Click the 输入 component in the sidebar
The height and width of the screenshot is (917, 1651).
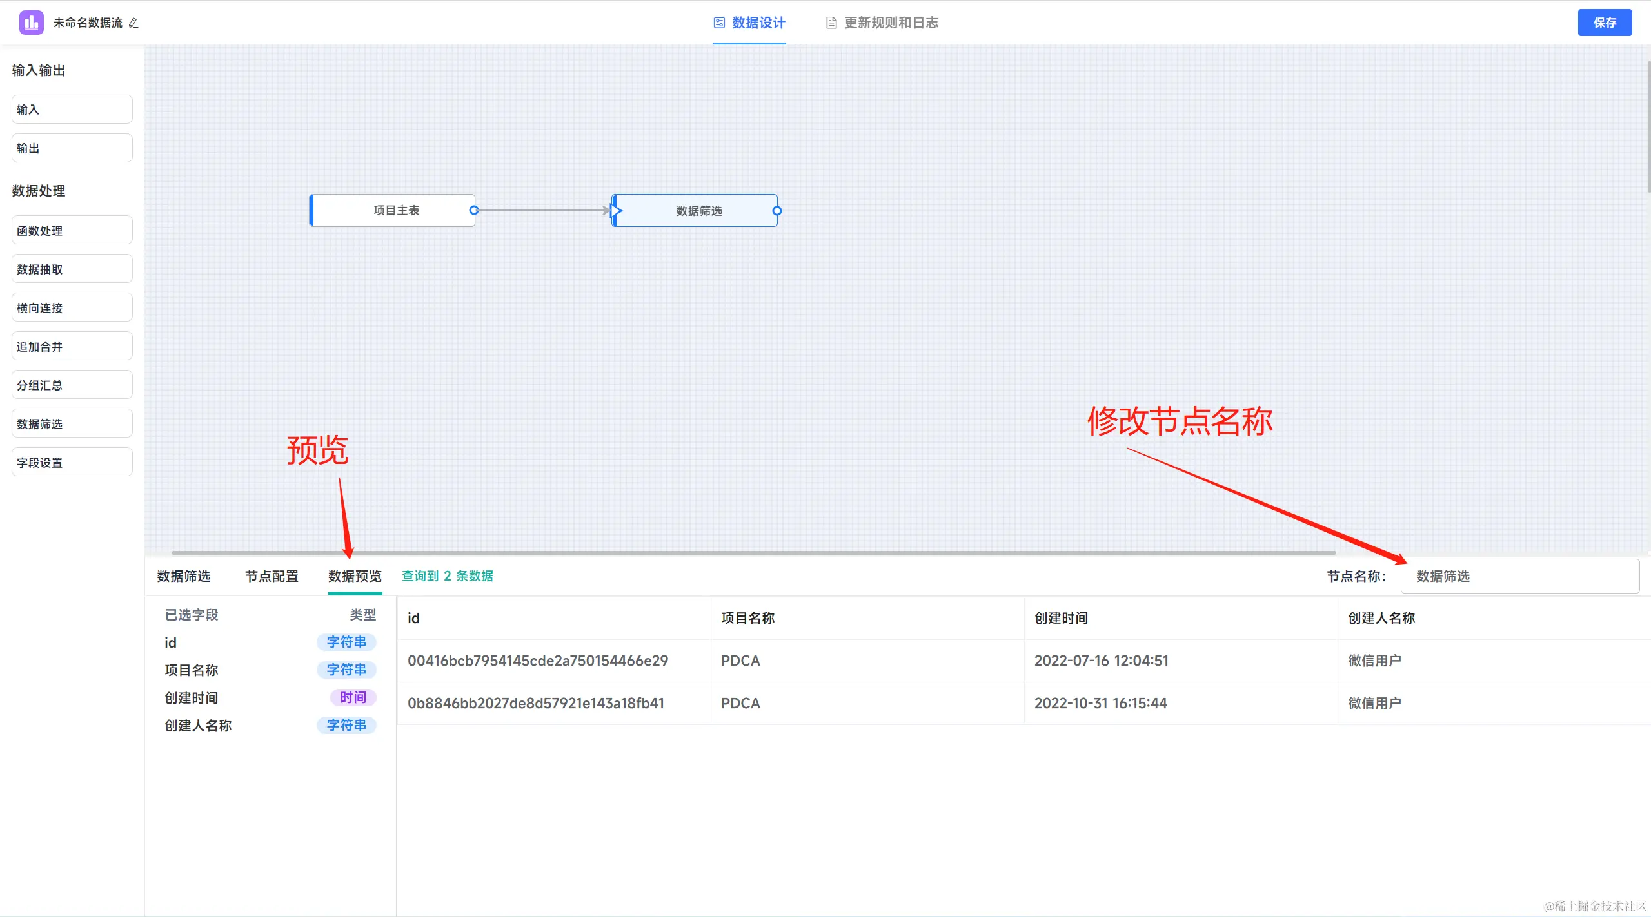(72, 110)
